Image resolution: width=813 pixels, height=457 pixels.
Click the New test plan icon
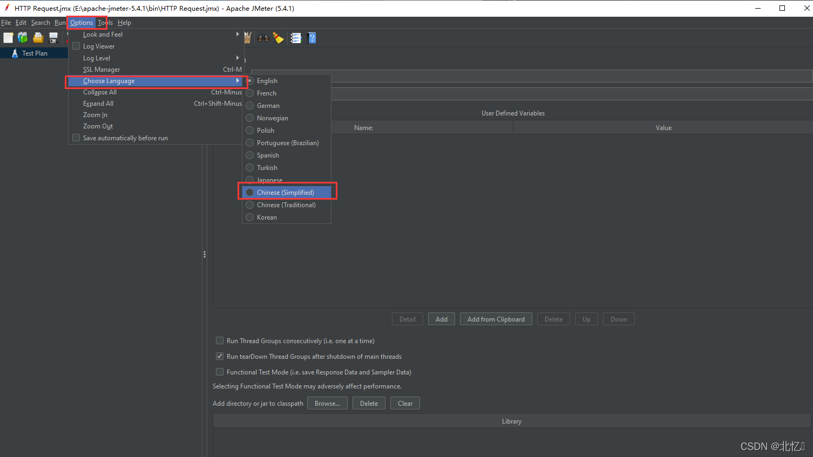point(8,38)
